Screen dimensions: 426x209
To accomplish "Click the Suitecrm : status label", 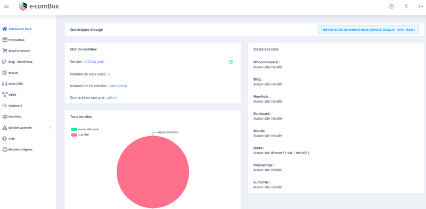I will pos(261,182).
